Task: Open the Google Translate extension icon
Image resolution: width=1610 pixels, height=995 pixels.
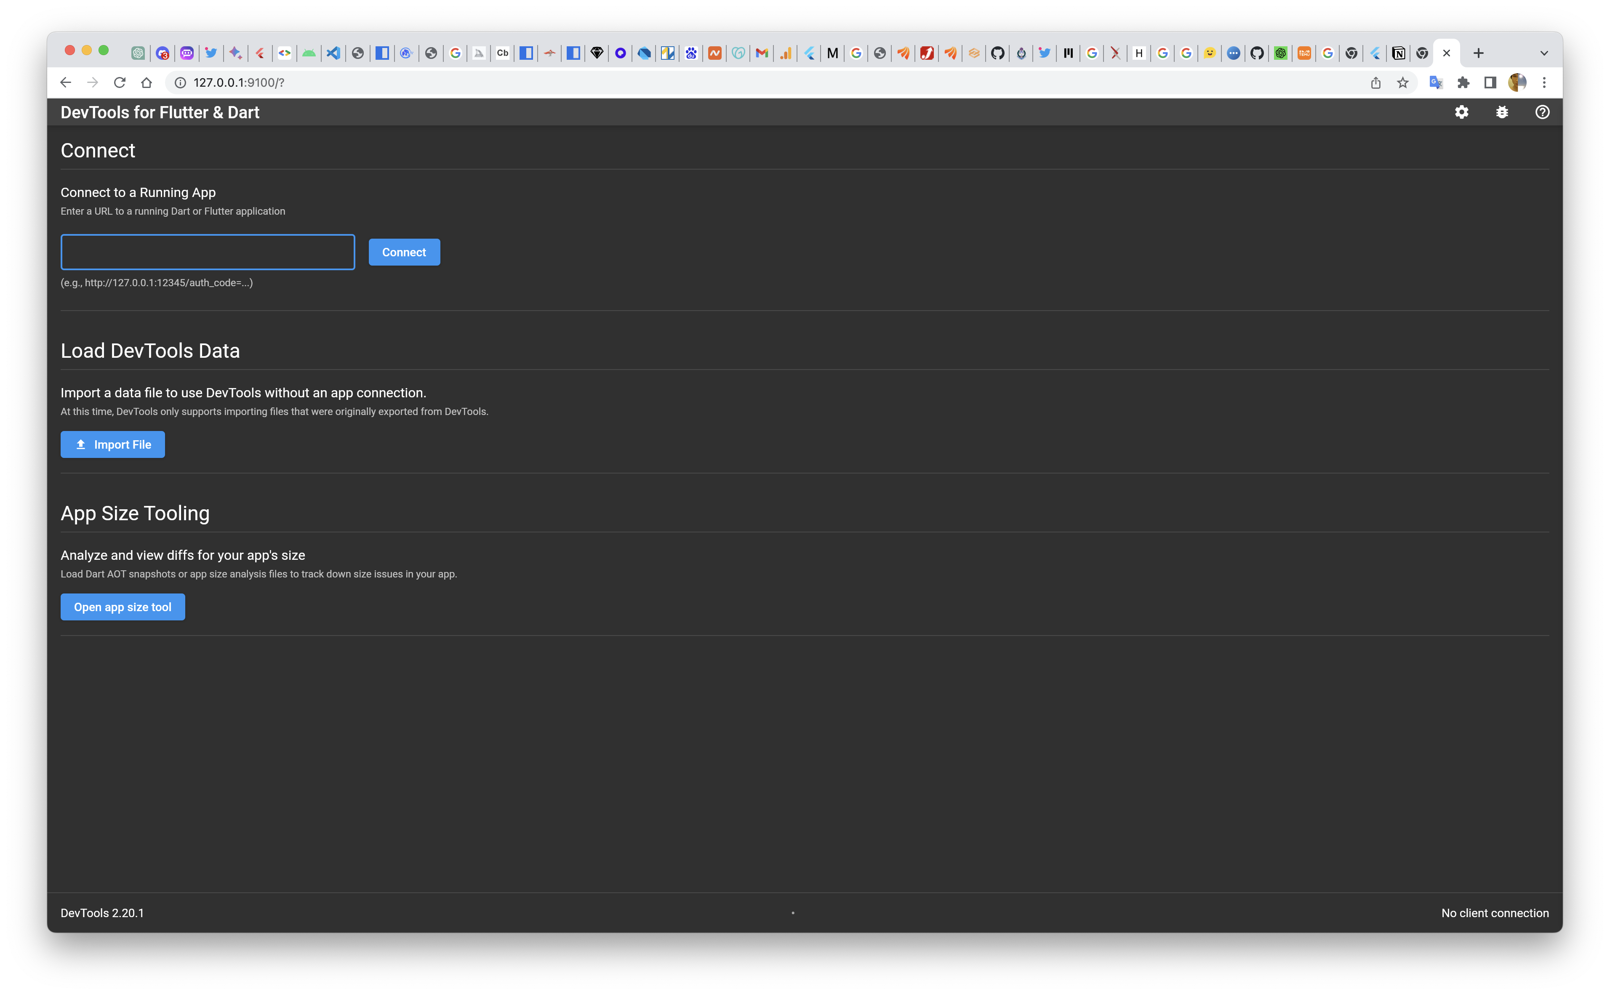Action: (1436, 82)
